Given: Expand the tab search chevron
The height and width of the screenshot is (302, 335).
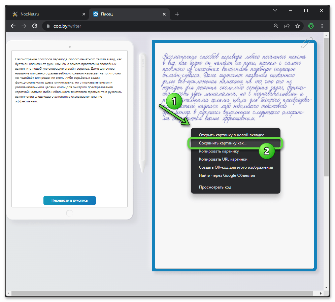Looking at the screenshot, I should [x=275, y=10].
